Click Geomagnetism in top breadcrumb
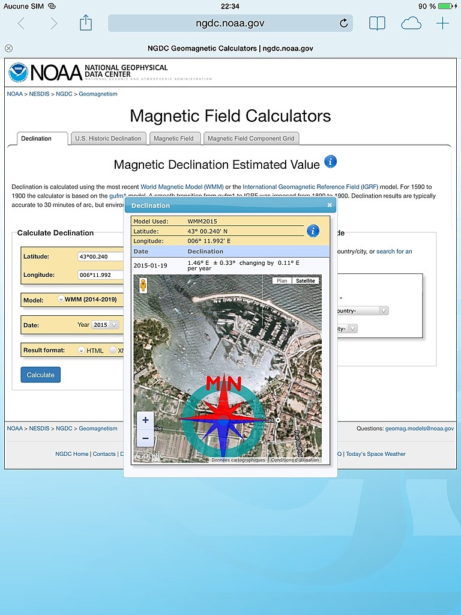This screenshot has height=615, width=461. point(98,94)
